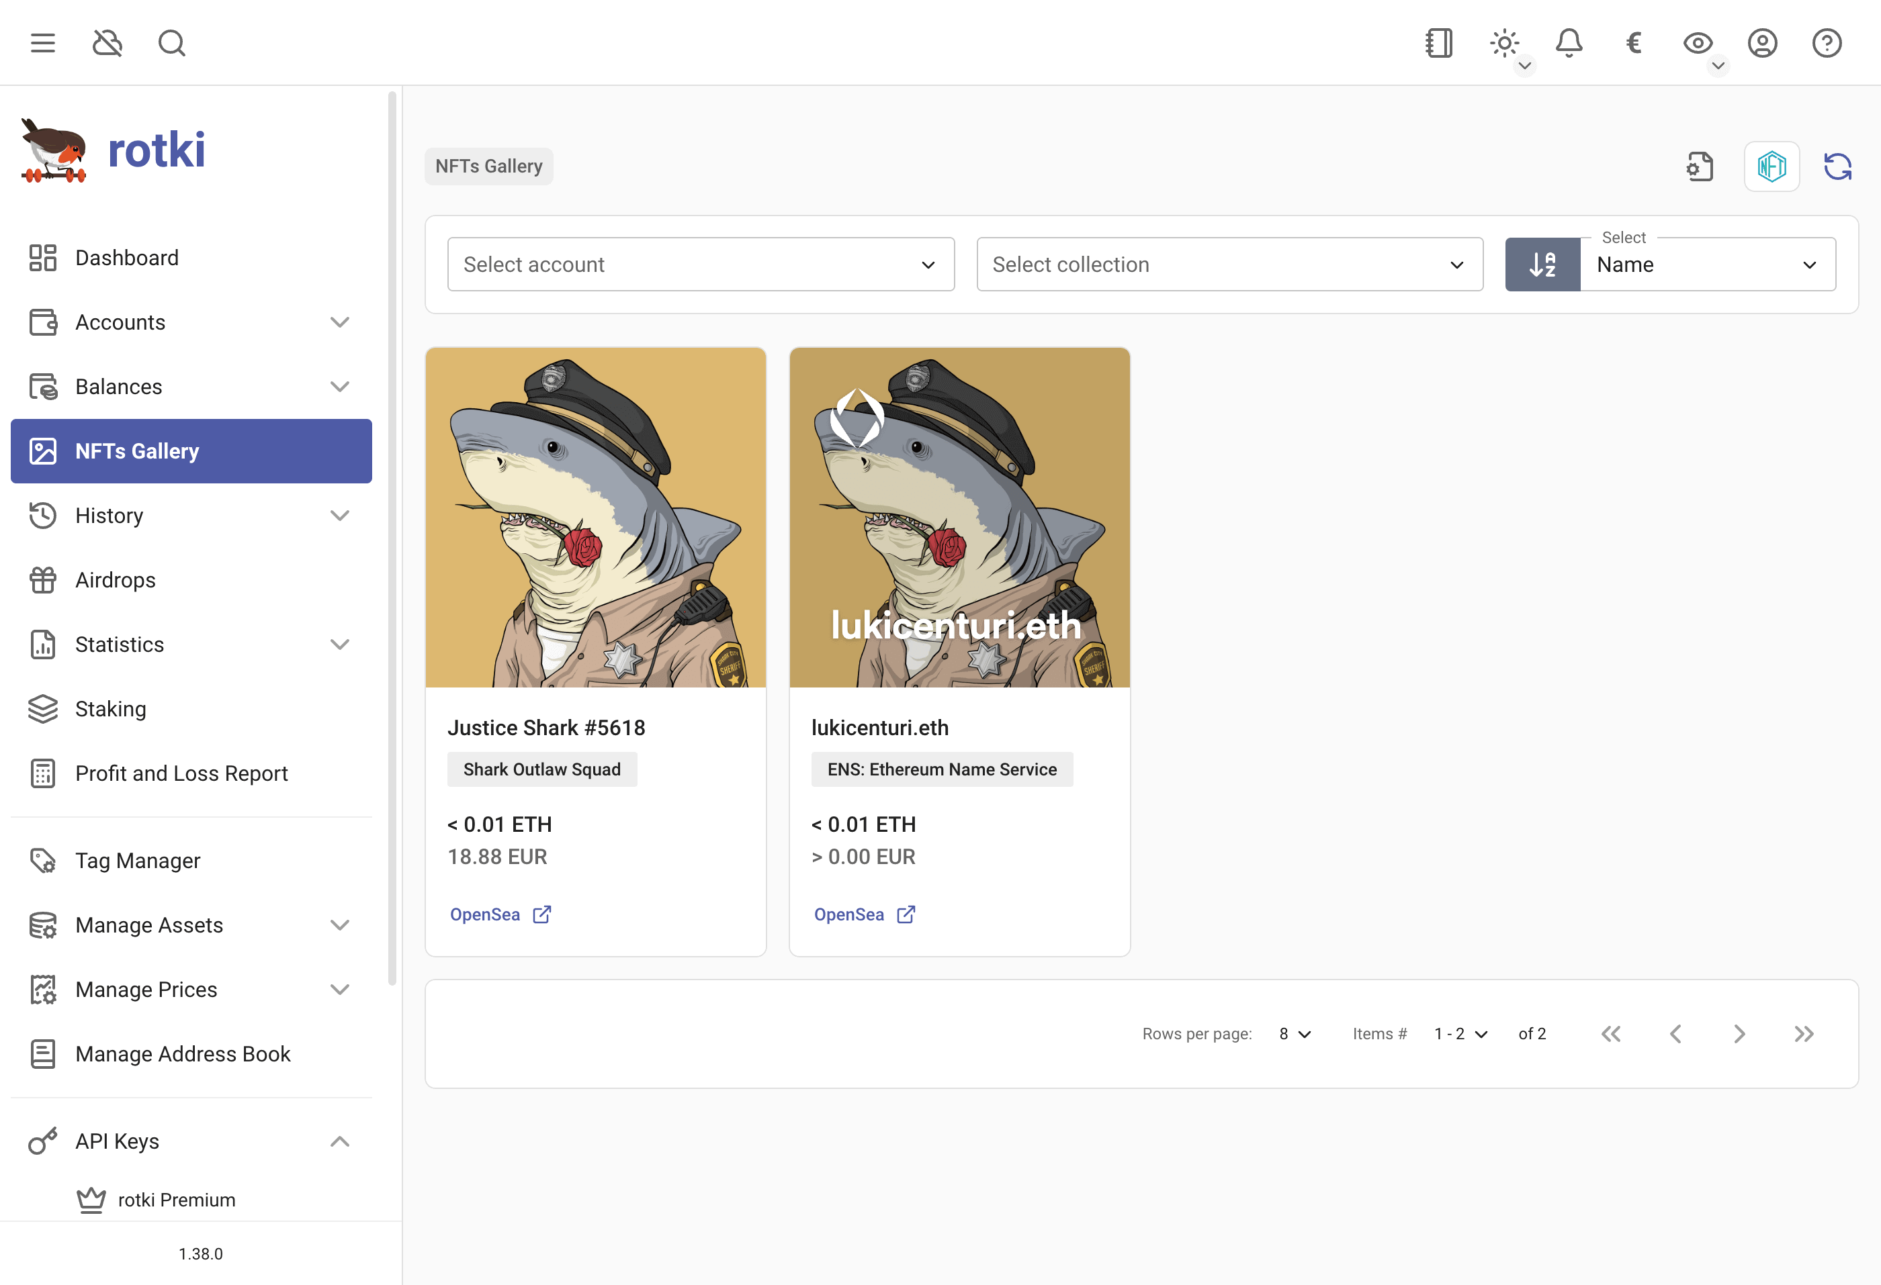Expand the Statistics menu
1881x1285 pixels.
(191, 645)
